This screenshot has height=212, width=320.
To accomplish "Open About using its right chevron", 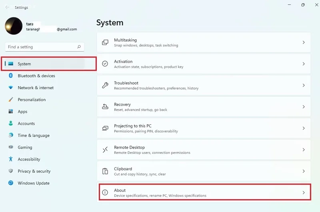I will coord(304,193).
